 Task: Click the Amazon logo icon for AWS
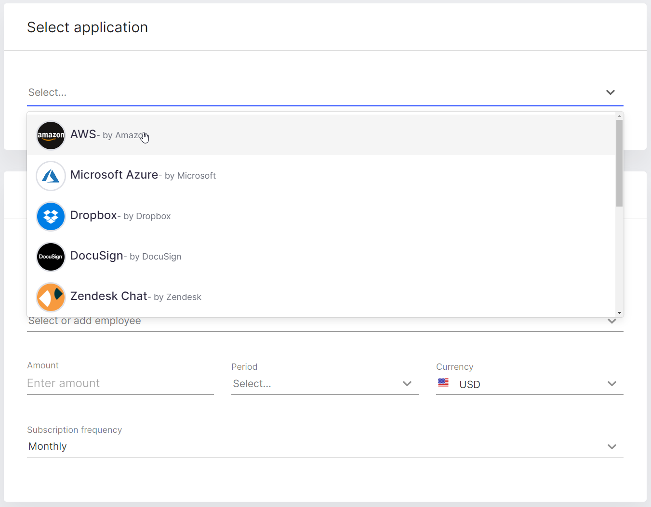(51, 135)
